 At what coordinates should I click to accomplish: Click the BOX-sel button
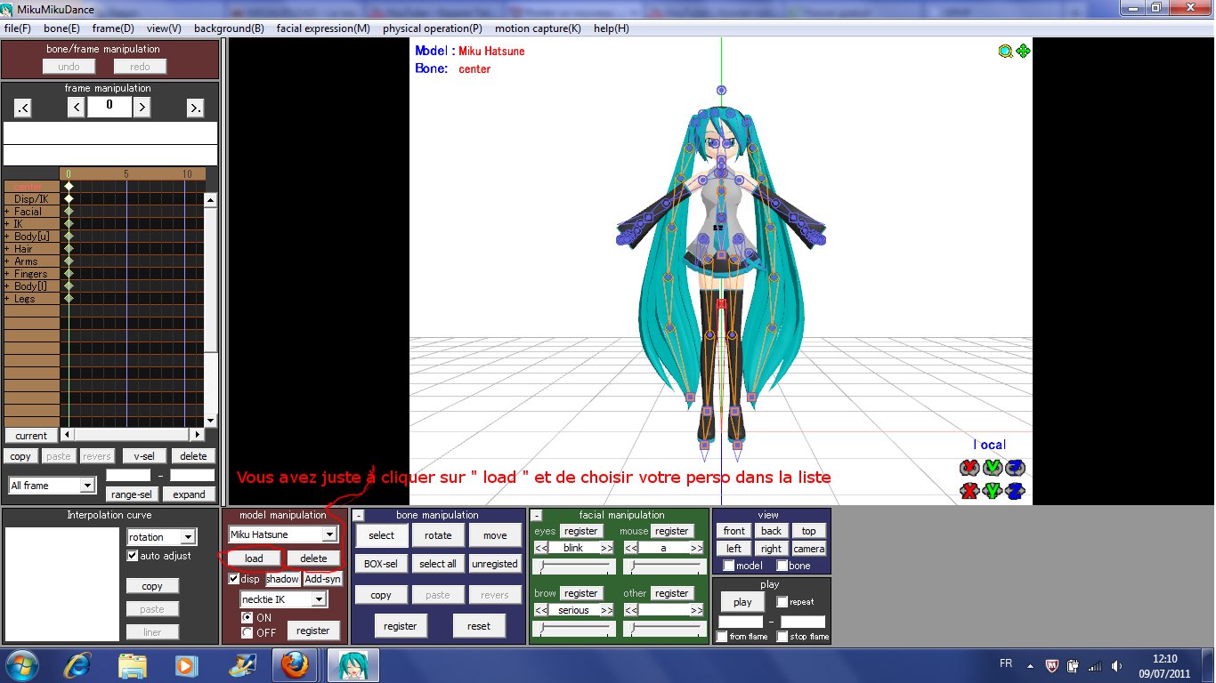tap(381, 564)
